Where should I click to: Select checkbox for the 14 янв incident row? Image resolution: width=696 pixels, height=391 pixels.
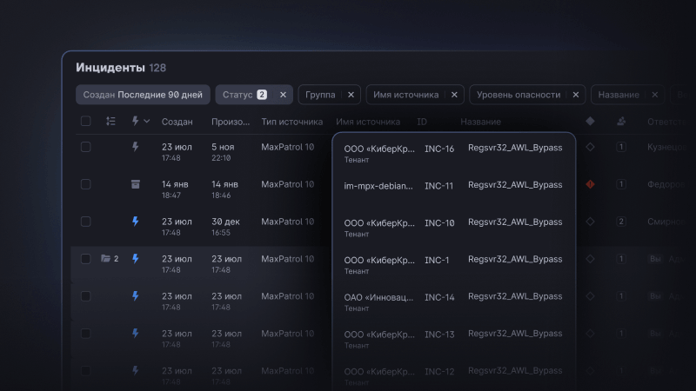(x=85, y=184)
